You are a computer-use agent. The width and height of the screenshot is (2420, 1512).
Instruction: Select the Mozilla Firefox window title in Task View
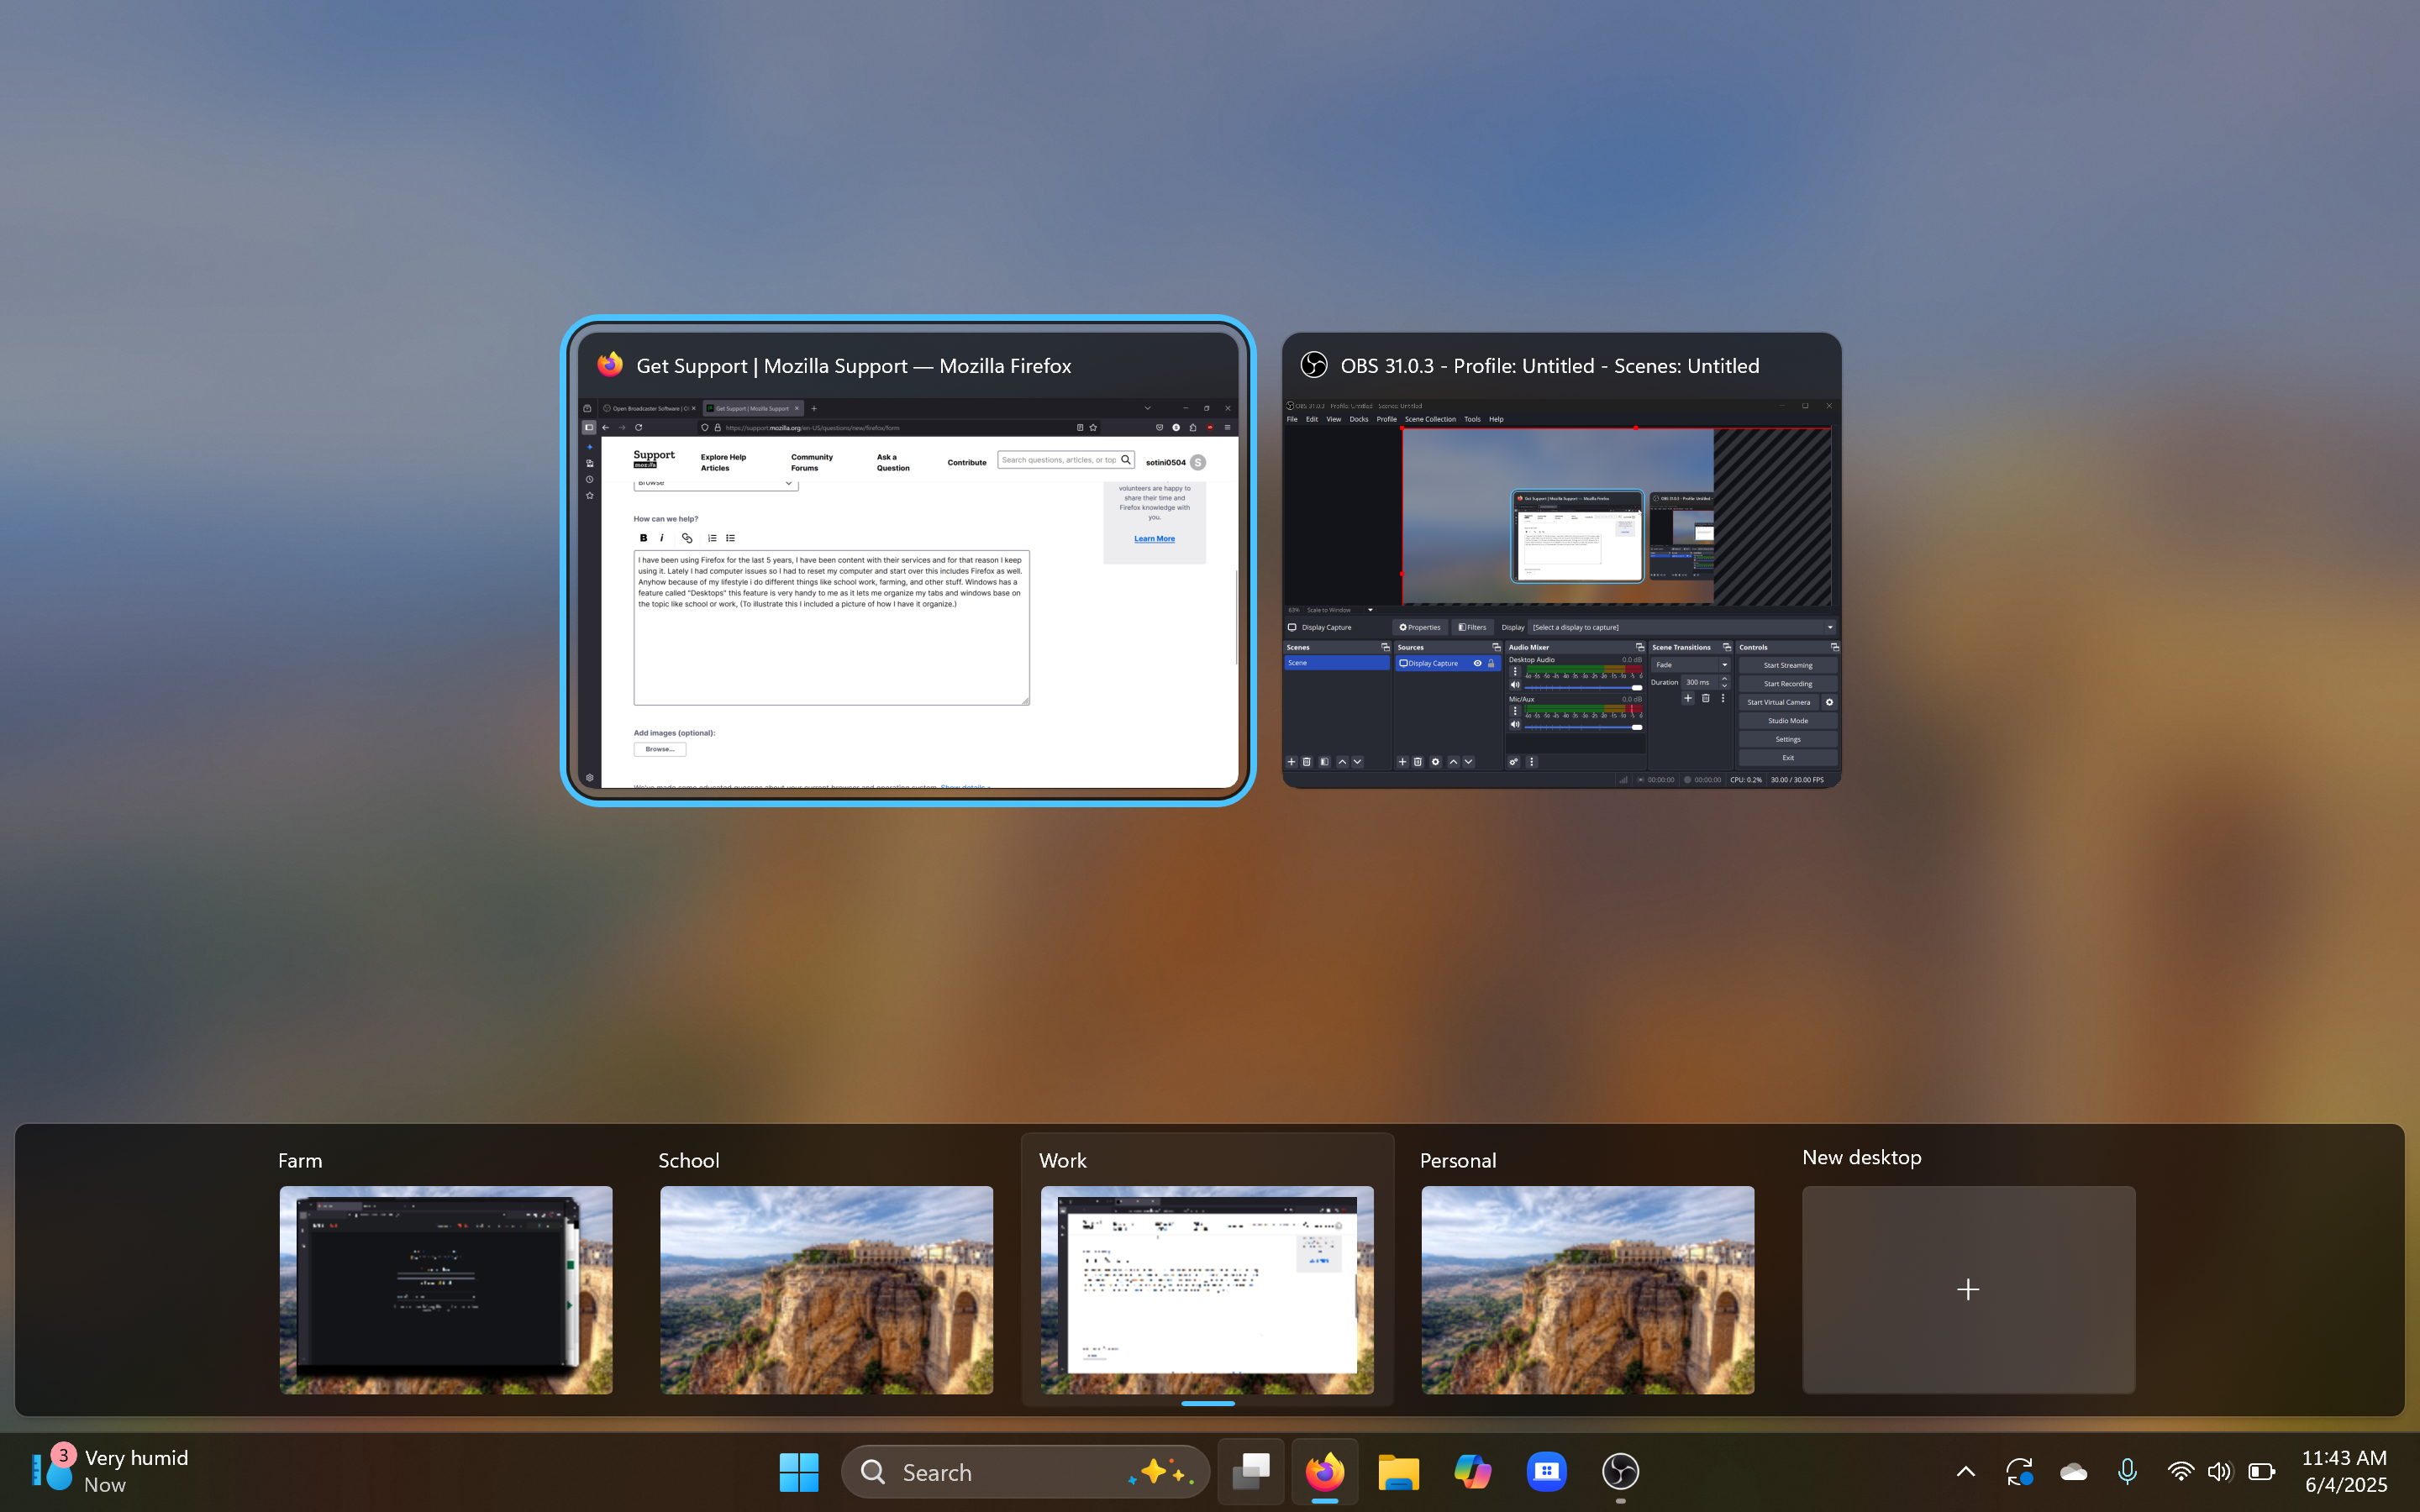[853, 366]
